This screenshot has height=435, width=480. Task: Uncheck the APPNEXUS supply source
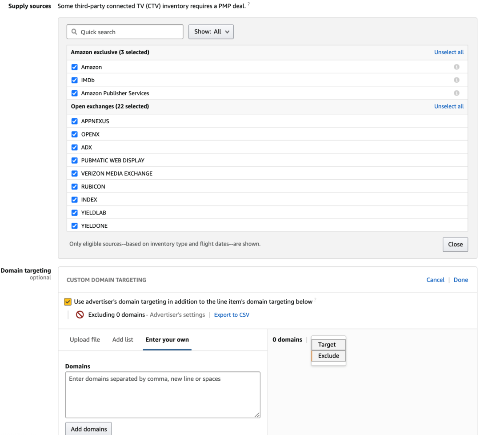[x=75, y=121]
